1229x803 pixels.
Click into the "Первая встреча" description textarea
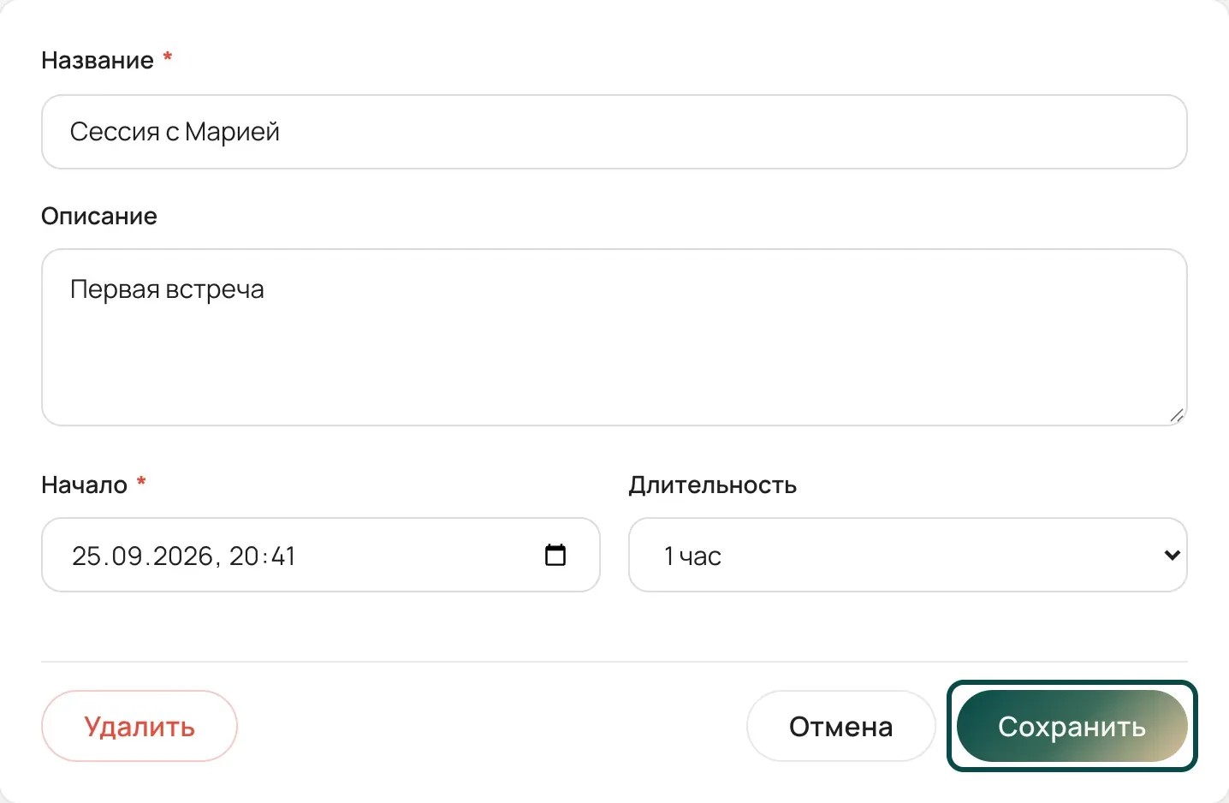[614, 337]
